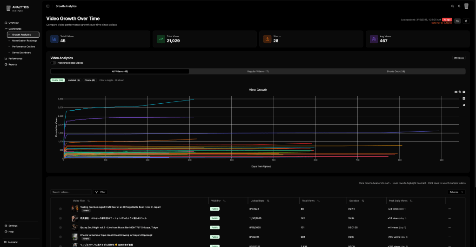Open search via the magnifier icon in the header
Screen dimensions: 476x247
452,6
